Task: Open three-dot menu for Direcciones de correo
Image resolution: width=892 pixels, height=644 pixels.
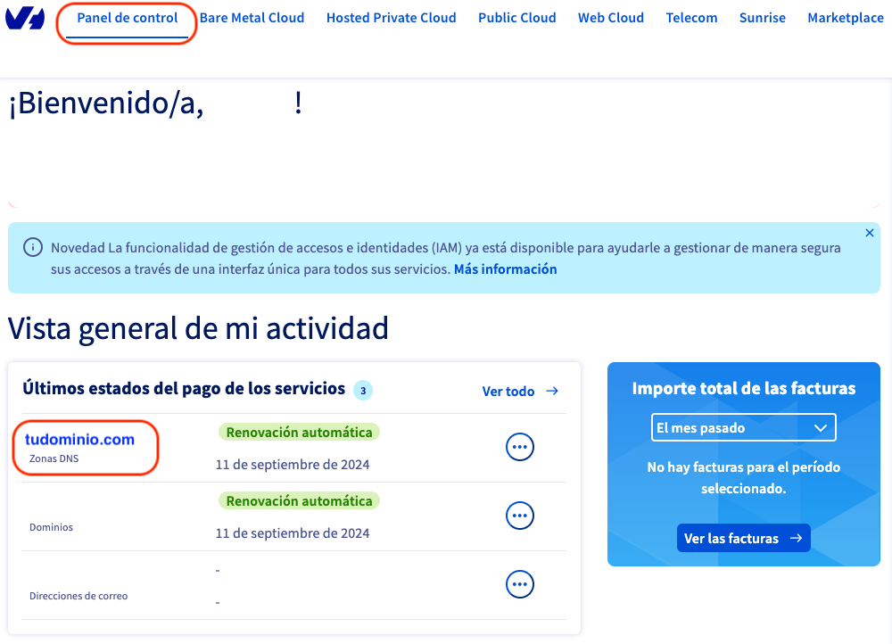Action: [520, 584]
